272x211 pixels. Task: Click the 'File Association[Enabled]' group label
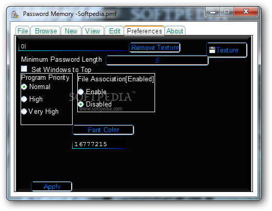click(116, 79)
